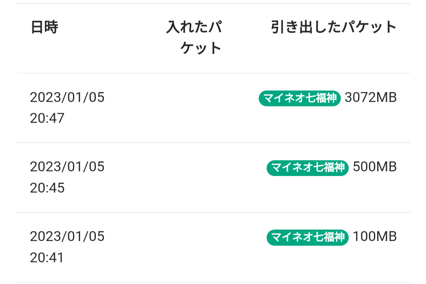The image size is (426, 284).
Task: Click the 100MB withdrawn packet amount
Action: pos(375,237)
